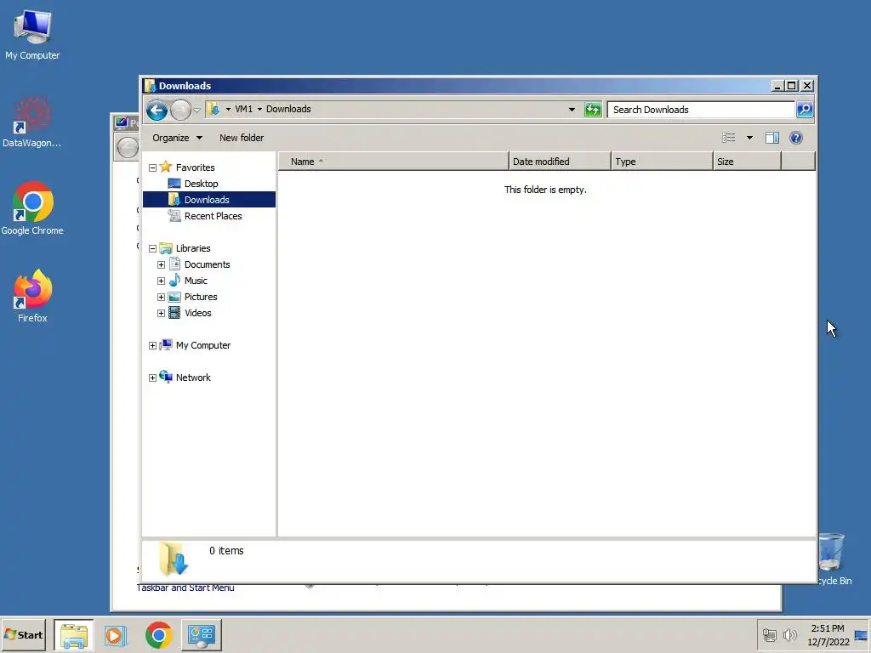The height and width of the screenshot is (653, 871).
Task: Open Chrome from the taskbar
Action: (158, 634)
